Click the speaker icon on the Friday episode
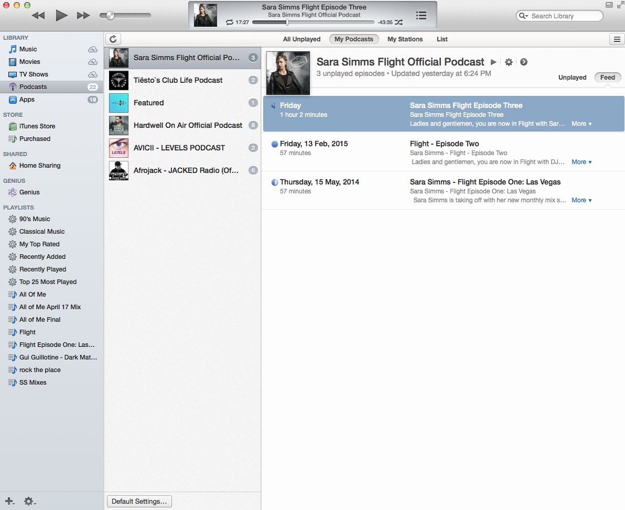Viewport: 625px width, 510px height. (274, 105)
